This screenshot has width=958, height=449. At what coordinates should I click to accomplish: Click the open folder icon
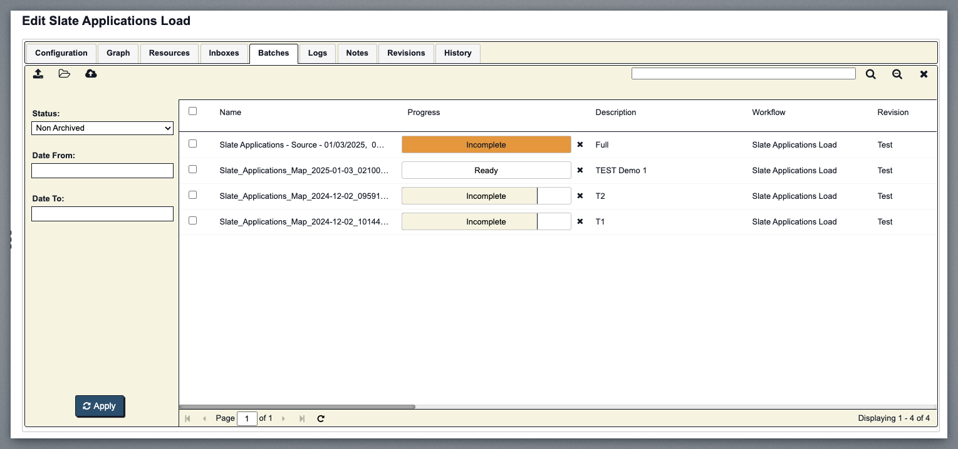[x=65, y=74]
